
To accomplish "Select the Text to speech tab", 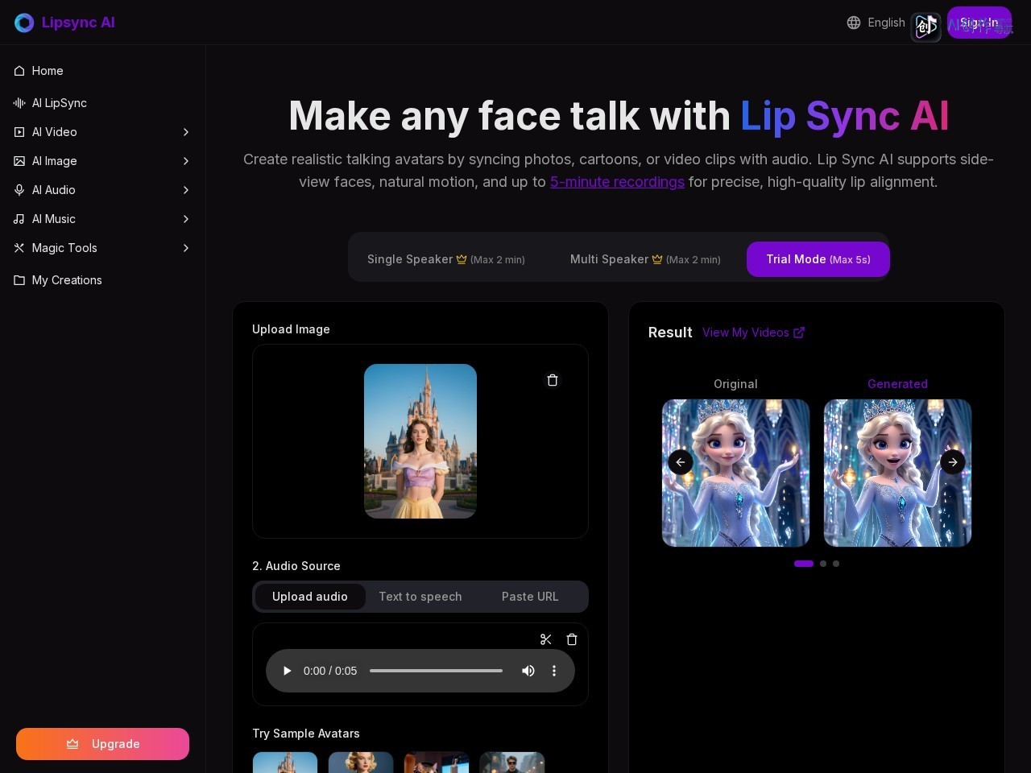I will 420,597.
